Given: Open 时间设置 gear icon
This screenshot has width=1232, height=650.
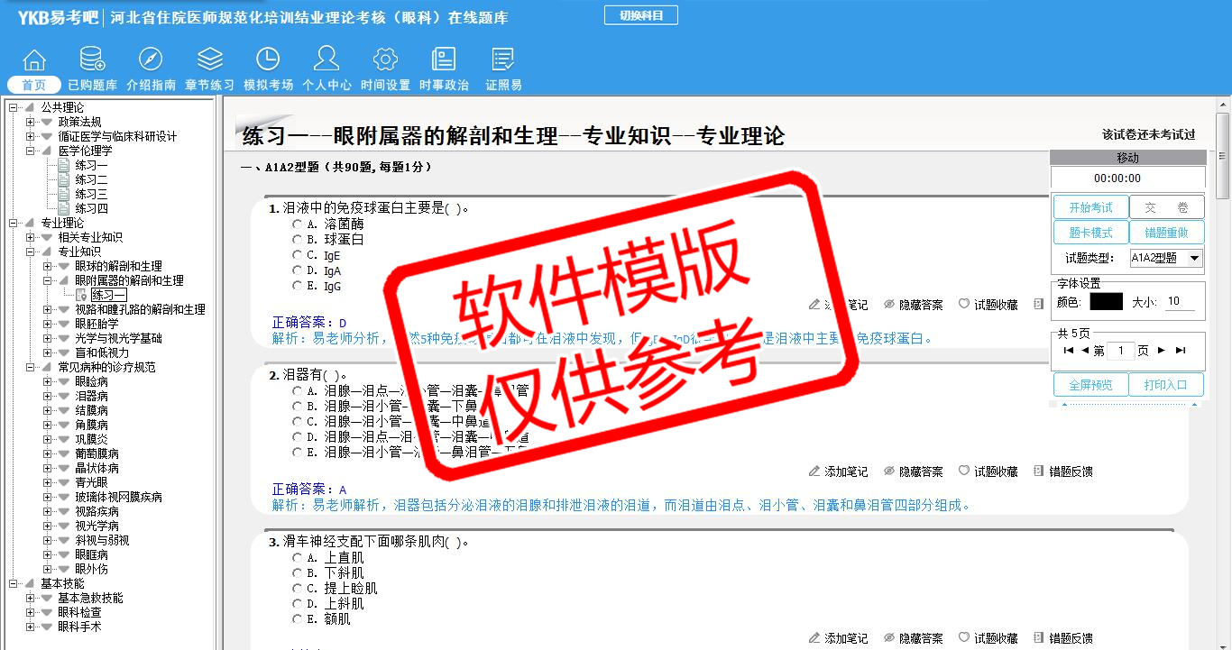Looking at the screenshot, I should [385, 60].
